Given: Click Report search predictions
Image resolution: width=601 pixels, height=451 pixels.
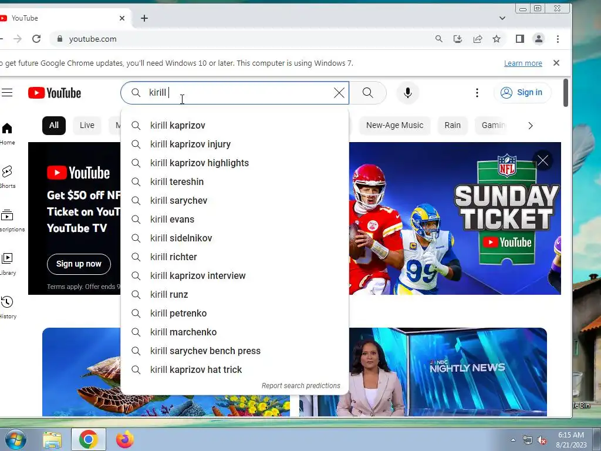Looking at the screenshot, I should click(x=300, y=385).
